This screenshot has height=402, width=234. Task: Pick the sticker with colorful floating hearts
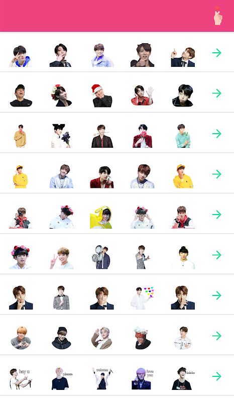[143, 298]
